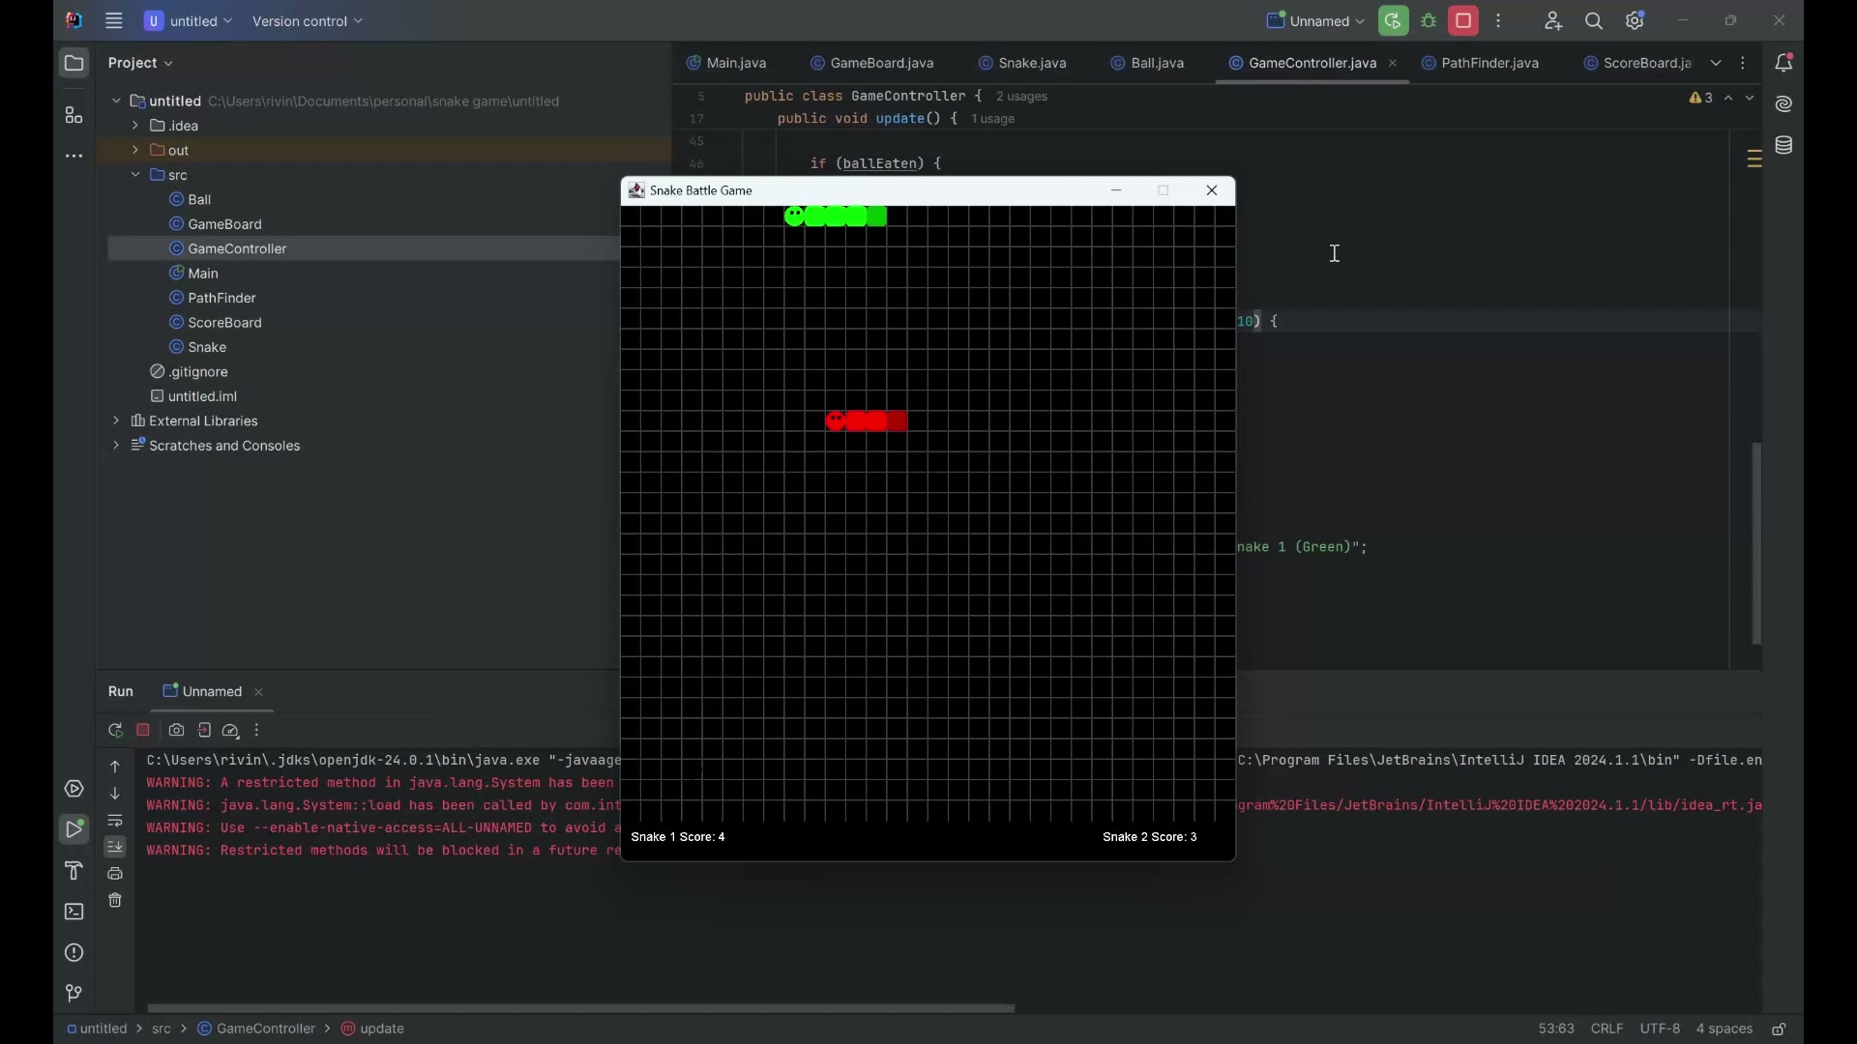Screen dimensions: 1857x1044
Task: Expand the hidden editor tabs list
Action: tap(1717, 64)
